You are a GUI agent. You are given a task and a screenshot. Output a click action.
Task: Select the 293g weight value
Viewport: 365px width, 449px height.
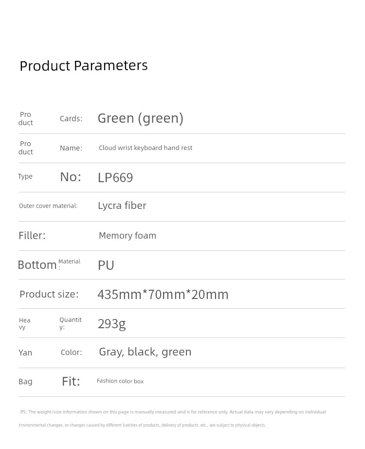[x=111, y=324]
